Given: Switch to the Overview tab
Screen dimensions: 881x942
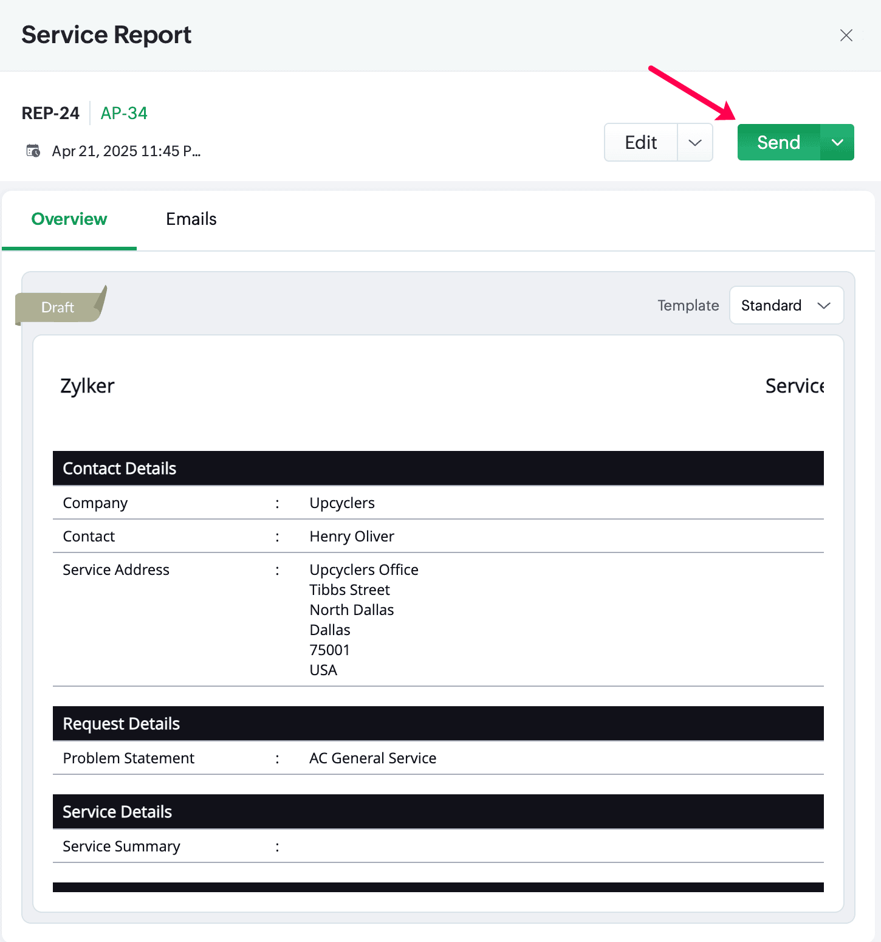Looking at the screenshot, I should coord(69,219).
